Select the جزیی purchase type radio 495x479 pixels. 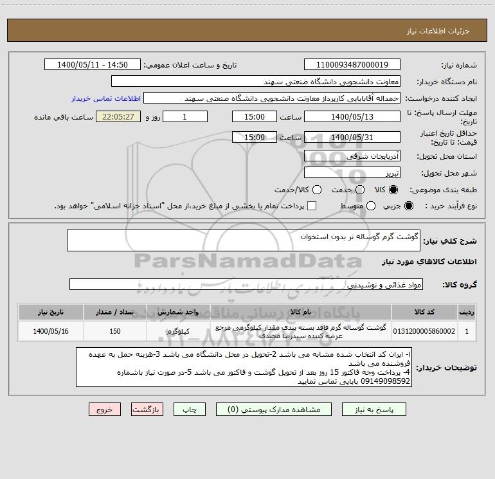click(408, 206)
